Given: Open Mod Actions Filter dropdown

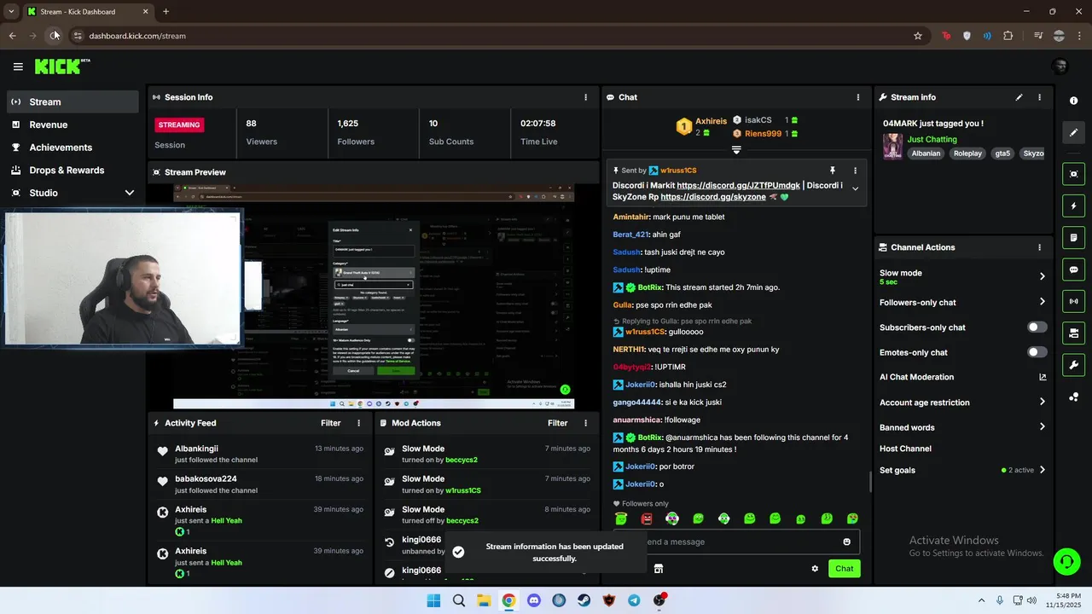Looking at the screenshot, I should [557, 423].
